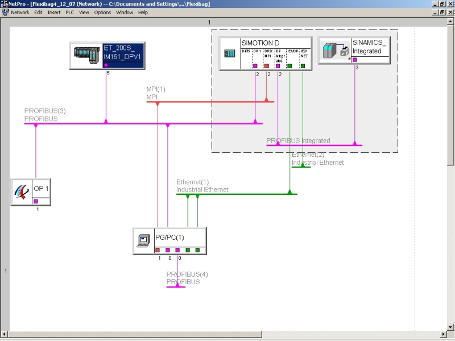
Task: Select the SIMOTION D rack icon
Action: click(230, 53)
